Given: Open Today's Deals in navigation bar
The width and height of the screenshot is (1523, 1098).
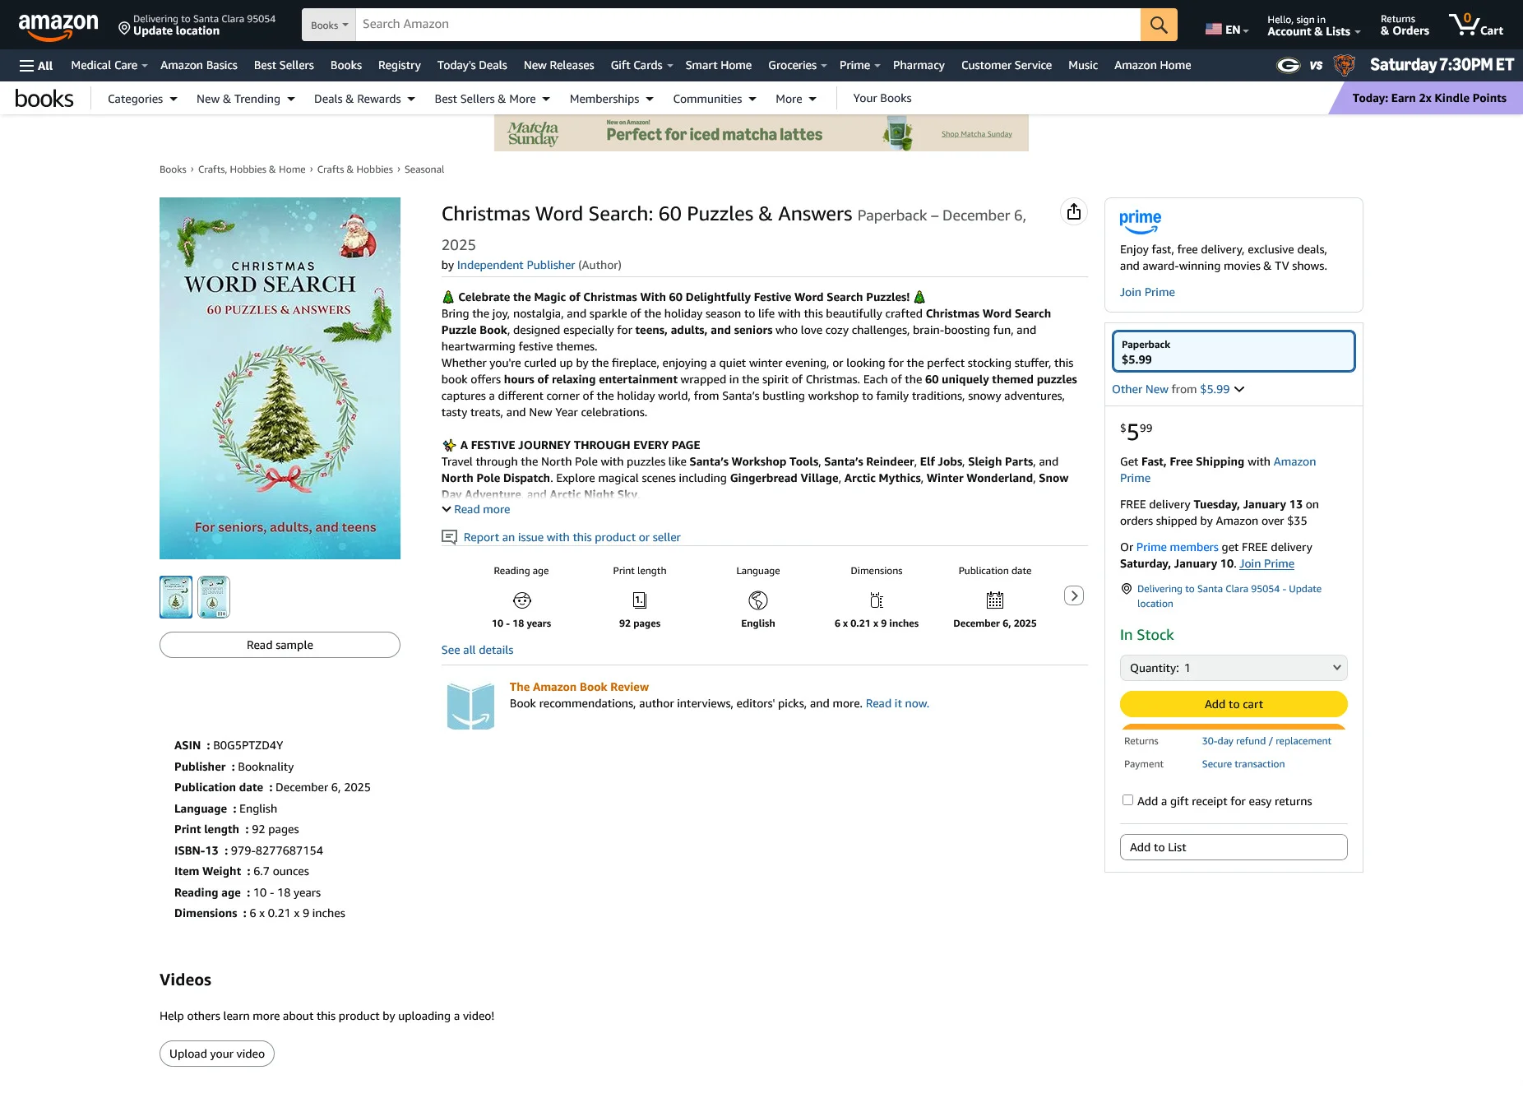Looking at the screenshot, I should tap(471, 66).
